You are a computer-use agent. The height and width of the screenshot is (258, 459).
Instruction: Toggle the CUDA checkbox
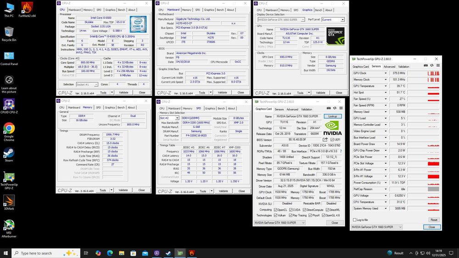(291, 210)
